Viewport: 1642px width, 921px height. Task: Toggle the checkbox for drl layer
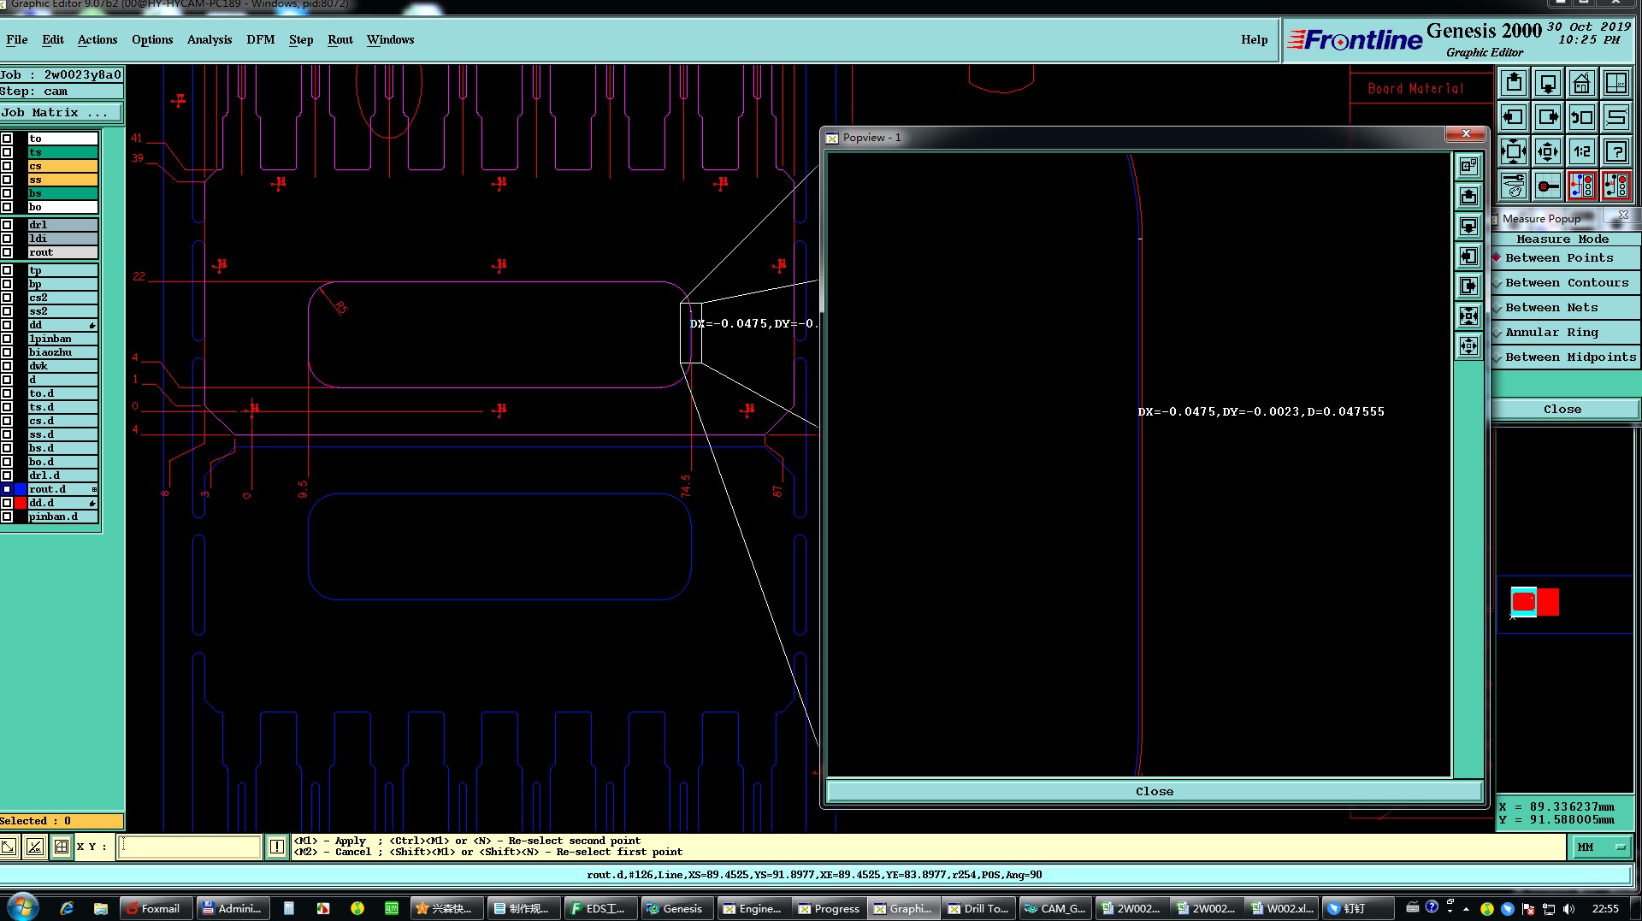pos(7,225)
